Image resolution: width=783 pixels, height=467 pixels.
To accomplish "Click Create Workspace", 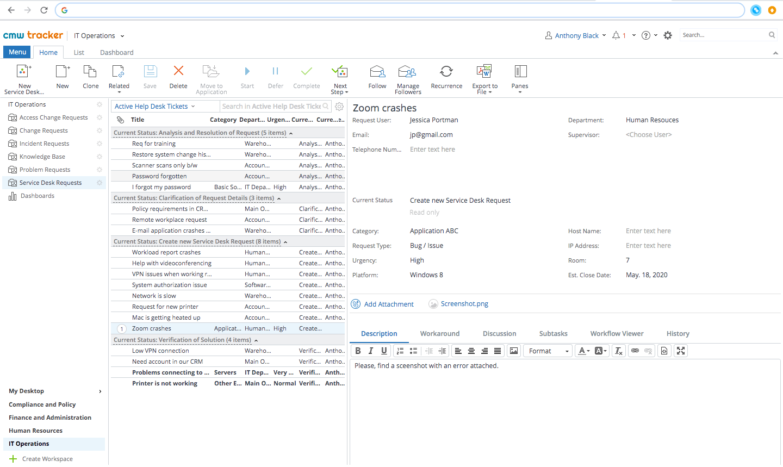I will (x=41, y=459).
